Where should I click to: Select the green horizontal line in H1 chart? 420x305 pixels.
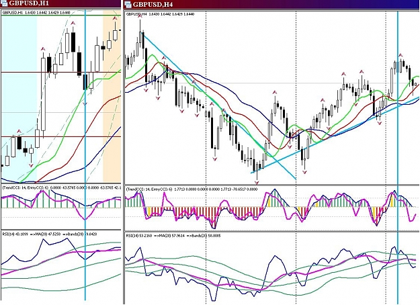pos(61,15)
